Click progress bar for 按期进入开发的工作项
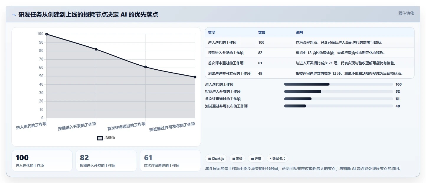426x183 pixels. [338, 91]
